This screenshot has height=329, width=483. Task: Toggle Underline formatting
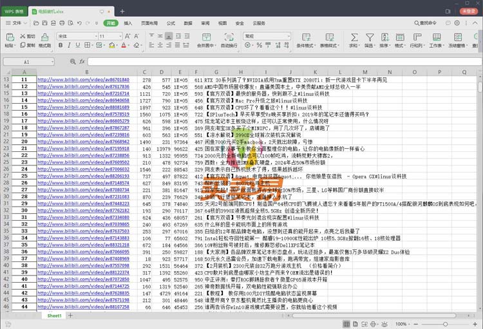click(78, 45)
